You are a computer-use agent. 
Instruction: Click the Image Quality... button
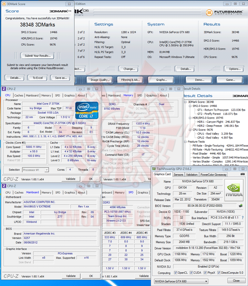(100, 80)
